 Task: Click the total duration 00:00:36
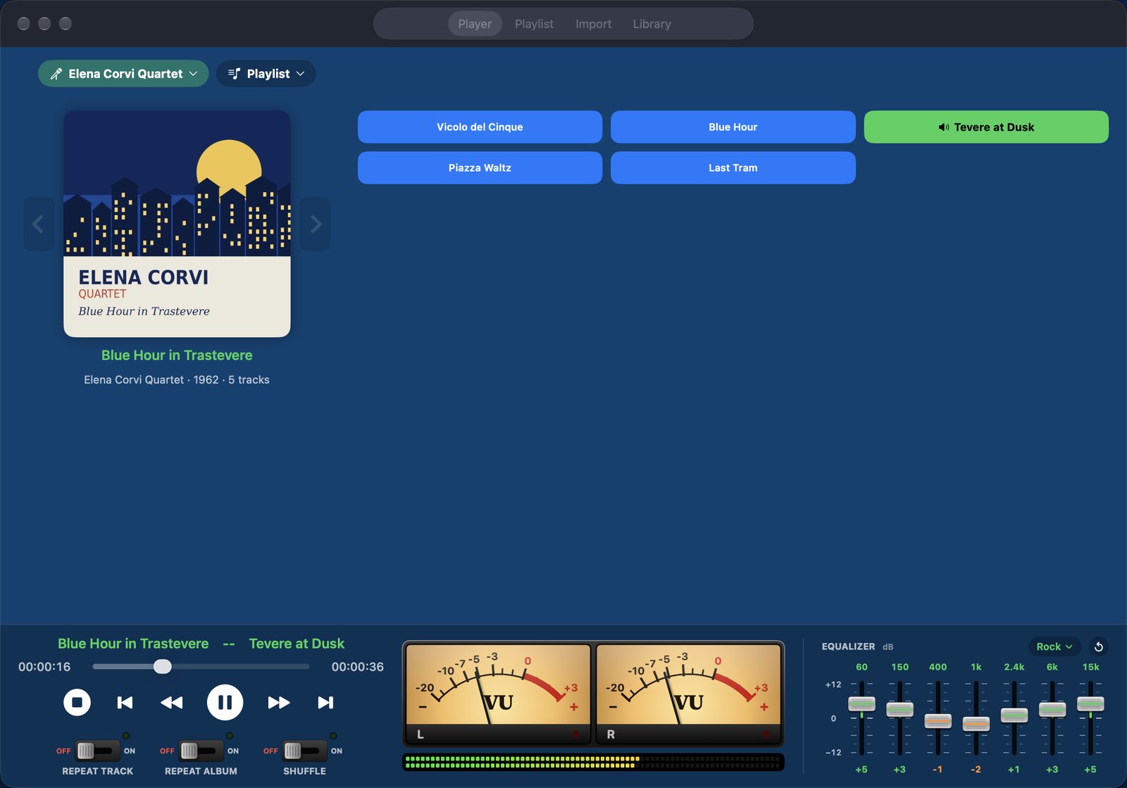click(358, 667)
